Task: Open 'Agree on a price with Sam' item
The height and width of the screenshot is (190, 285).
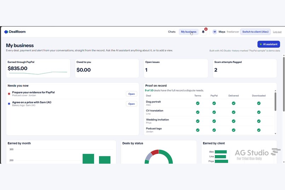Action: tap(132, 104)
